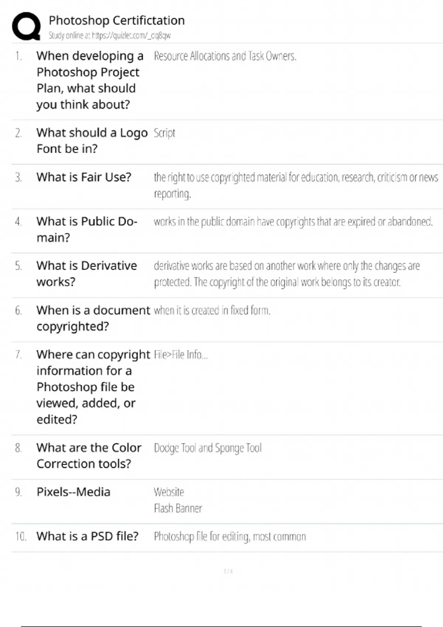Select the Derivative works question
Viewport: 443px width, 627px height.
pyautogui.click(x=86, y=274)
